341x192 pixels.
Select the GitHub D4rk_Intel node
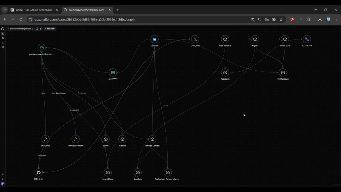(x=39, y=172)
